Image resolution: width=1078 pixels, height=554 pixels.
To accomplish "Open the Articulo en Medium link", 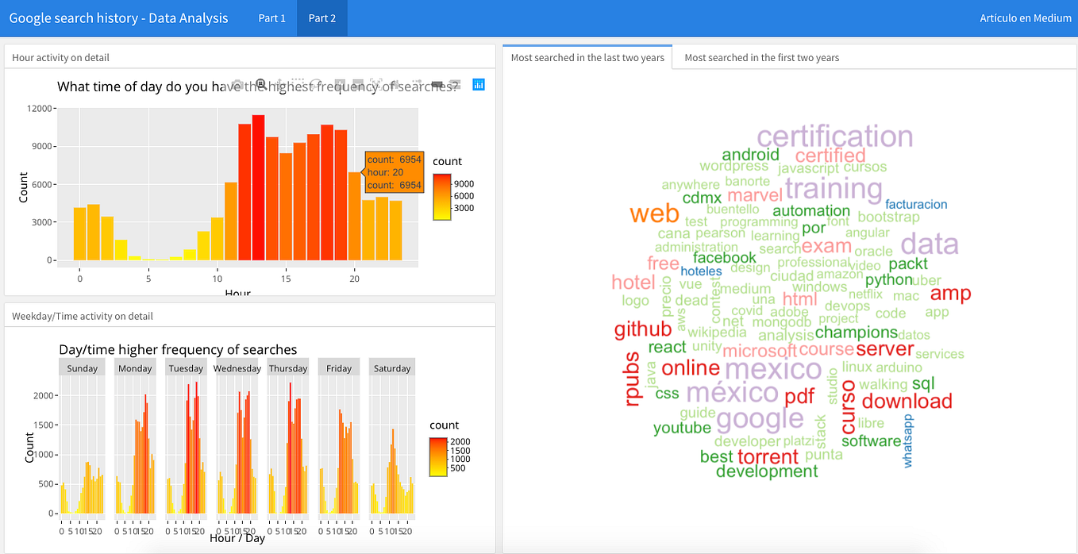I will pyautogui.click(x=1025, y=17).
